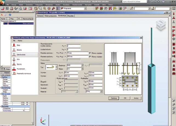The width and height of the screenshot is (176, 126).
Task: Click the L1 dimension field
Action: 71,73
